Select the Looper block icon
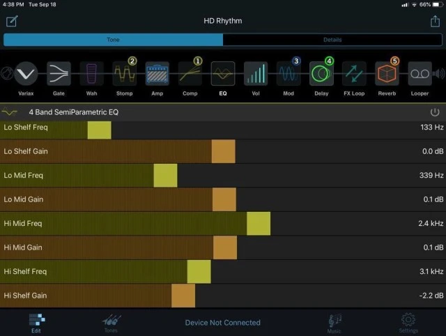The image size is (446, 336). pos(420,74)
